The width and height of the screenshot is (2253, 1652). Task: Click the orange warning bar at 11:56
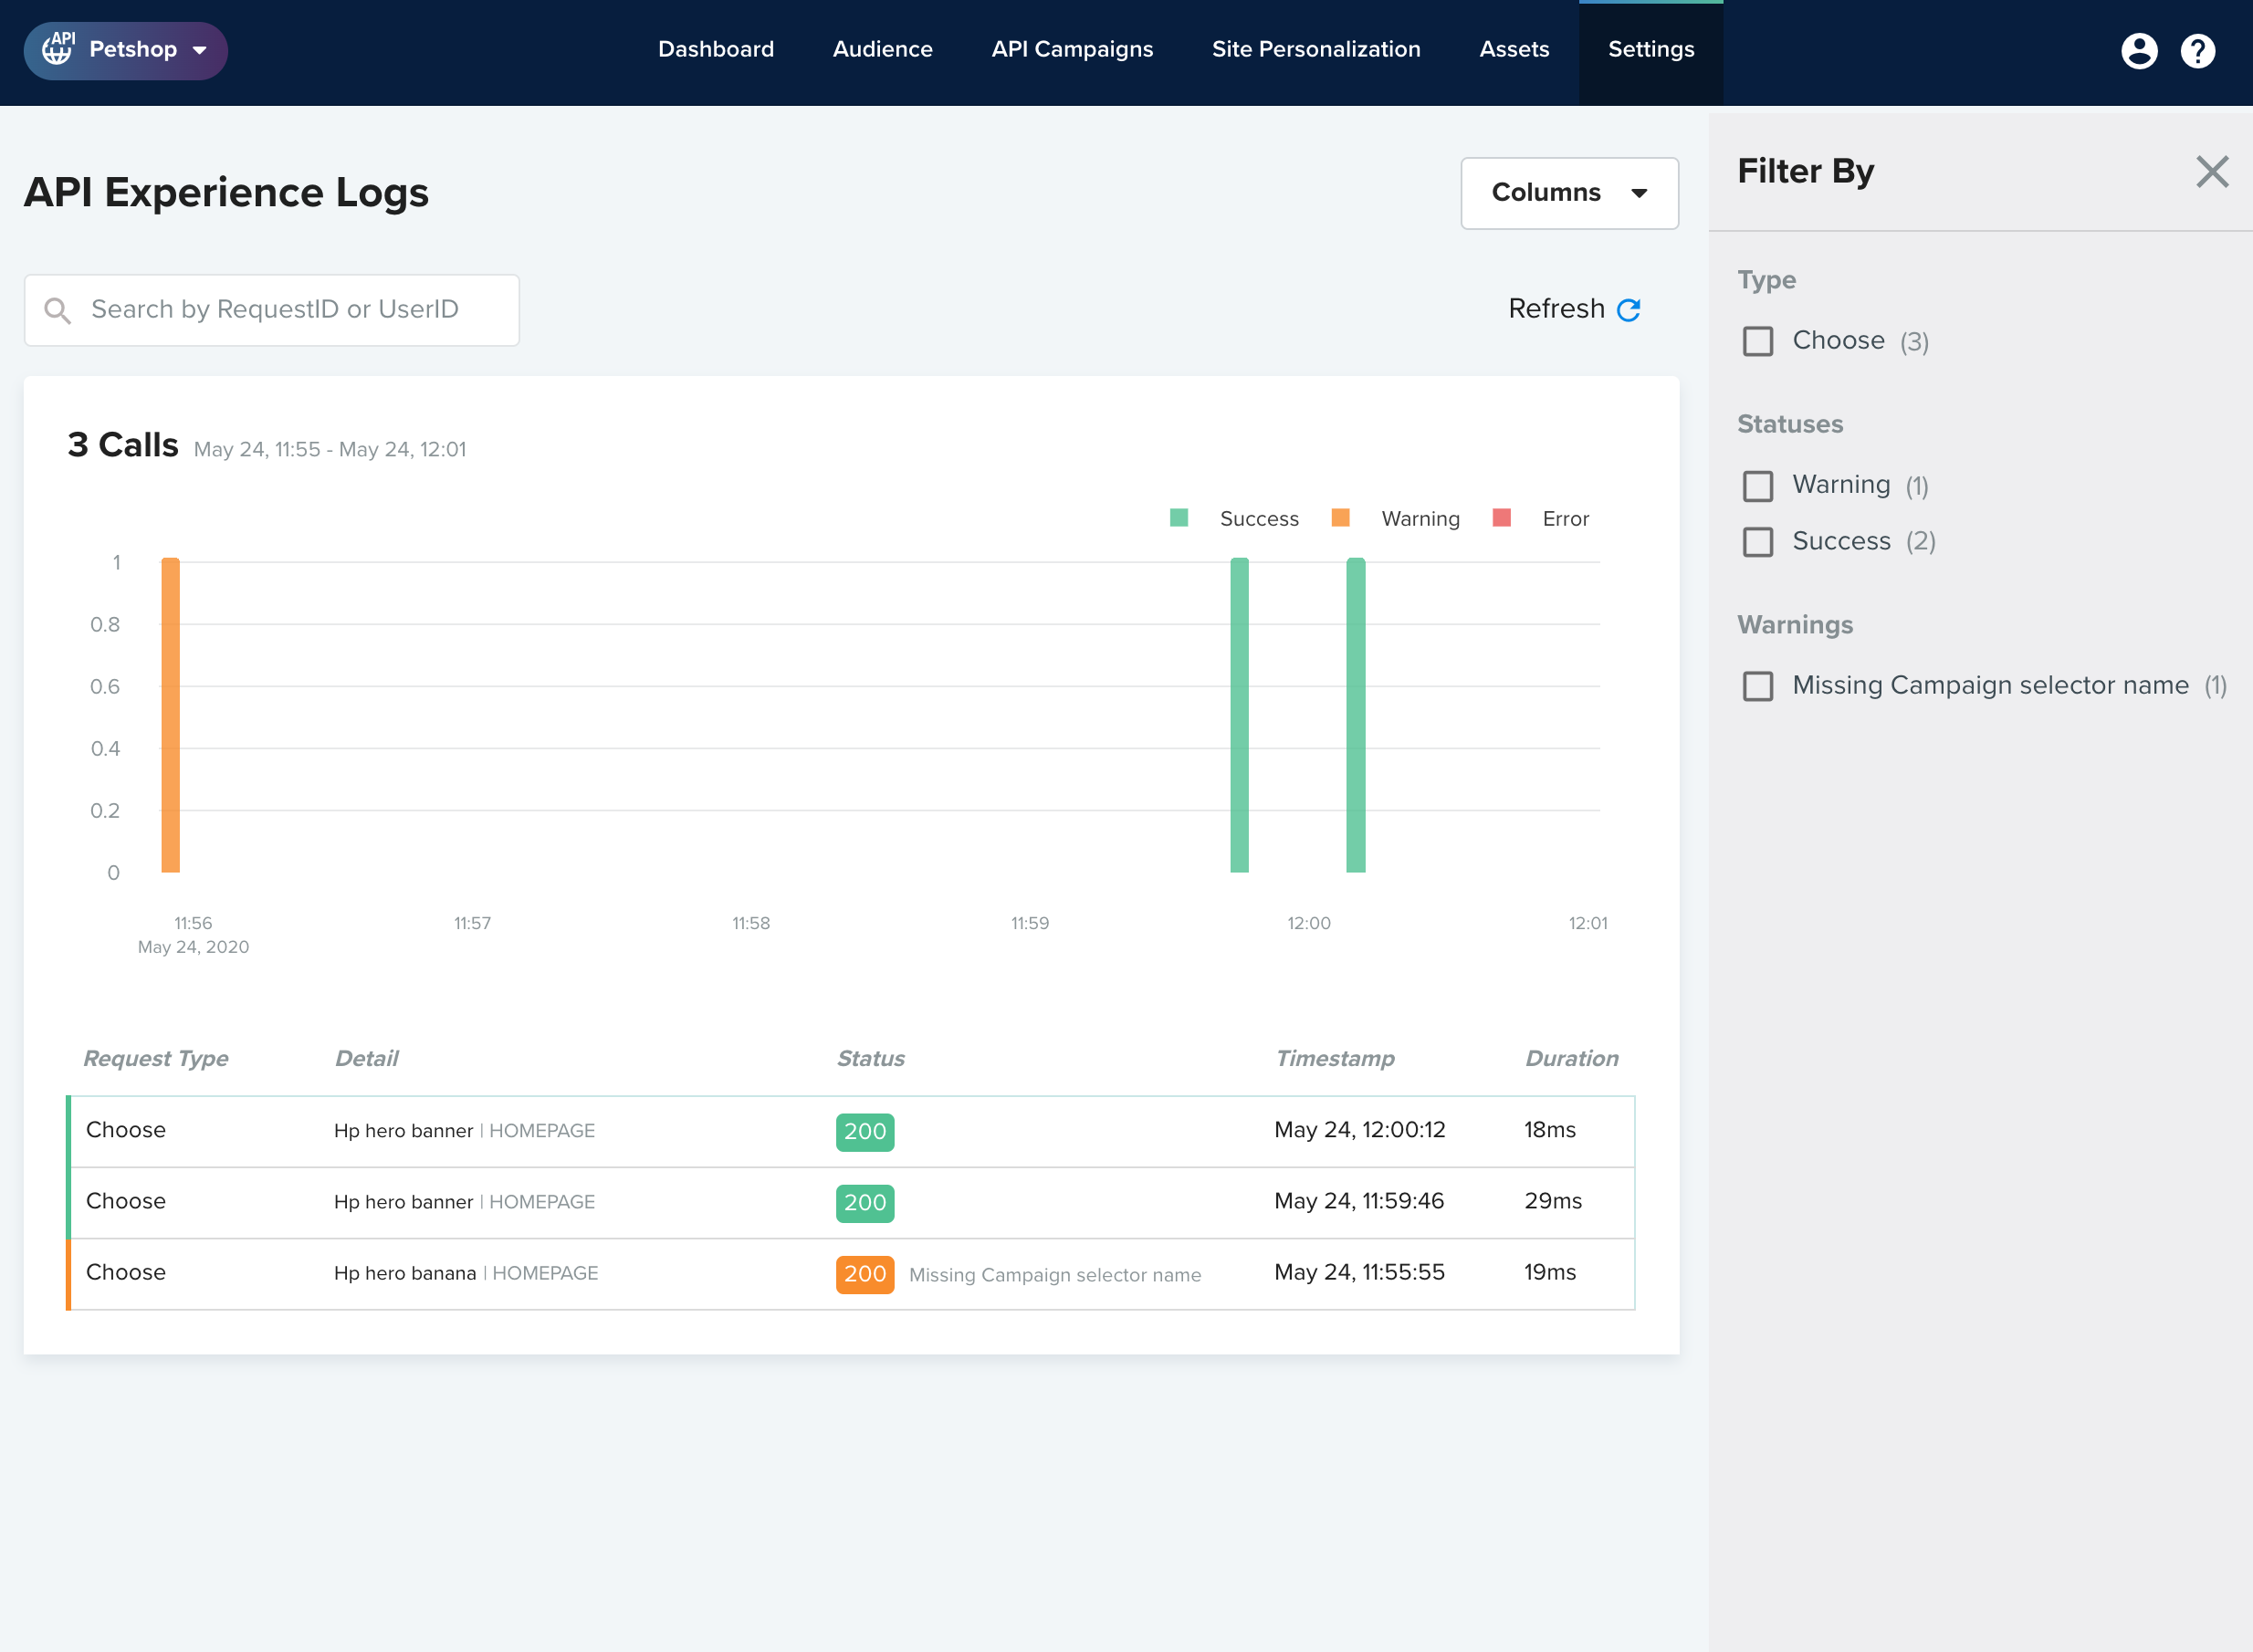pos(171,715)
